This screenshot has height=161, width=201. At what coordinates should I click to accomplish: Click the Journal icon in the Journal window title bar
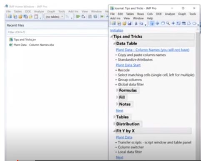point(112,8)
